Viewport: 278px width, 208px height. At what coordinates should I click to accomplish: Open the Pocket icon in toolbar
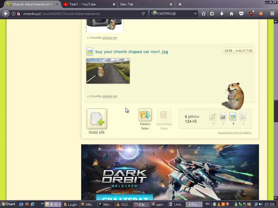coord(241,14)
